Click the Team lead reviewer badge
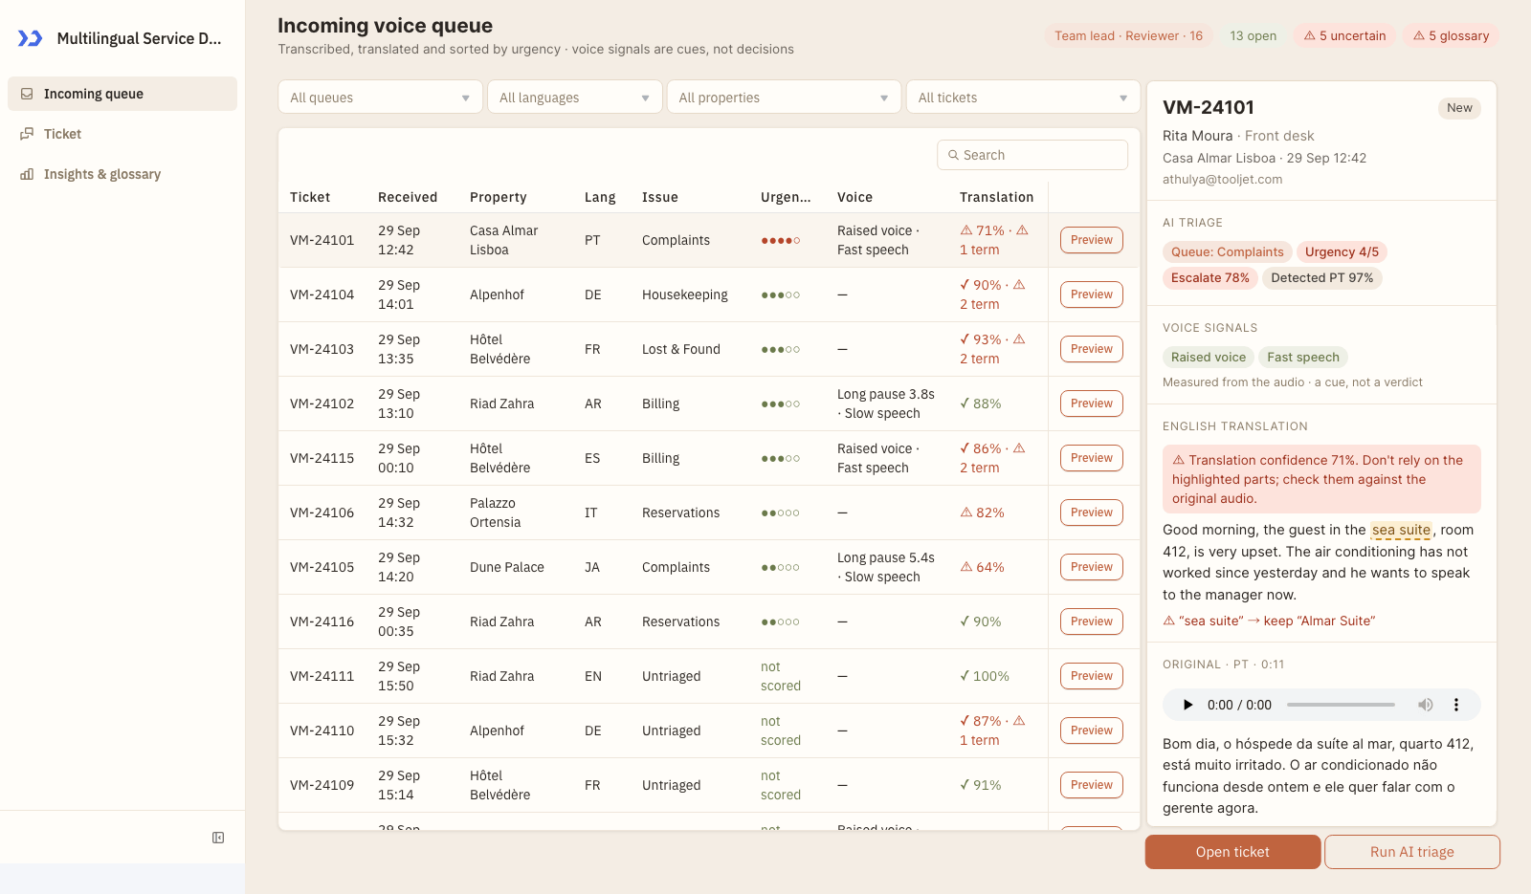The image size is (1531, 894). pyautogui.click(x=1128, y=35)
